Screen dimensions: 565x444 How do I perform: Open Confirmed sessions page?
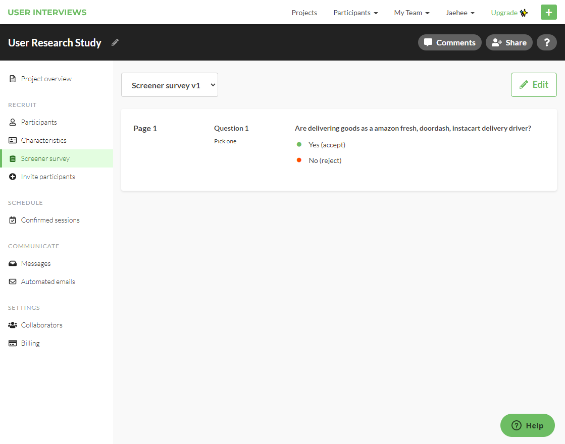[57, 220]
